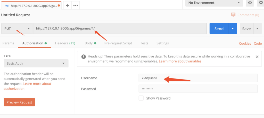Switch to the Headers tab
This screenshot has width=264, height=118.
coord(65,43)
